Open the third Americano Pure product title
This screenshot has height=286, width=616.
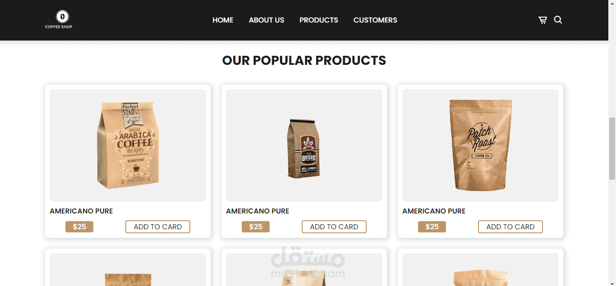coord(434,211)
